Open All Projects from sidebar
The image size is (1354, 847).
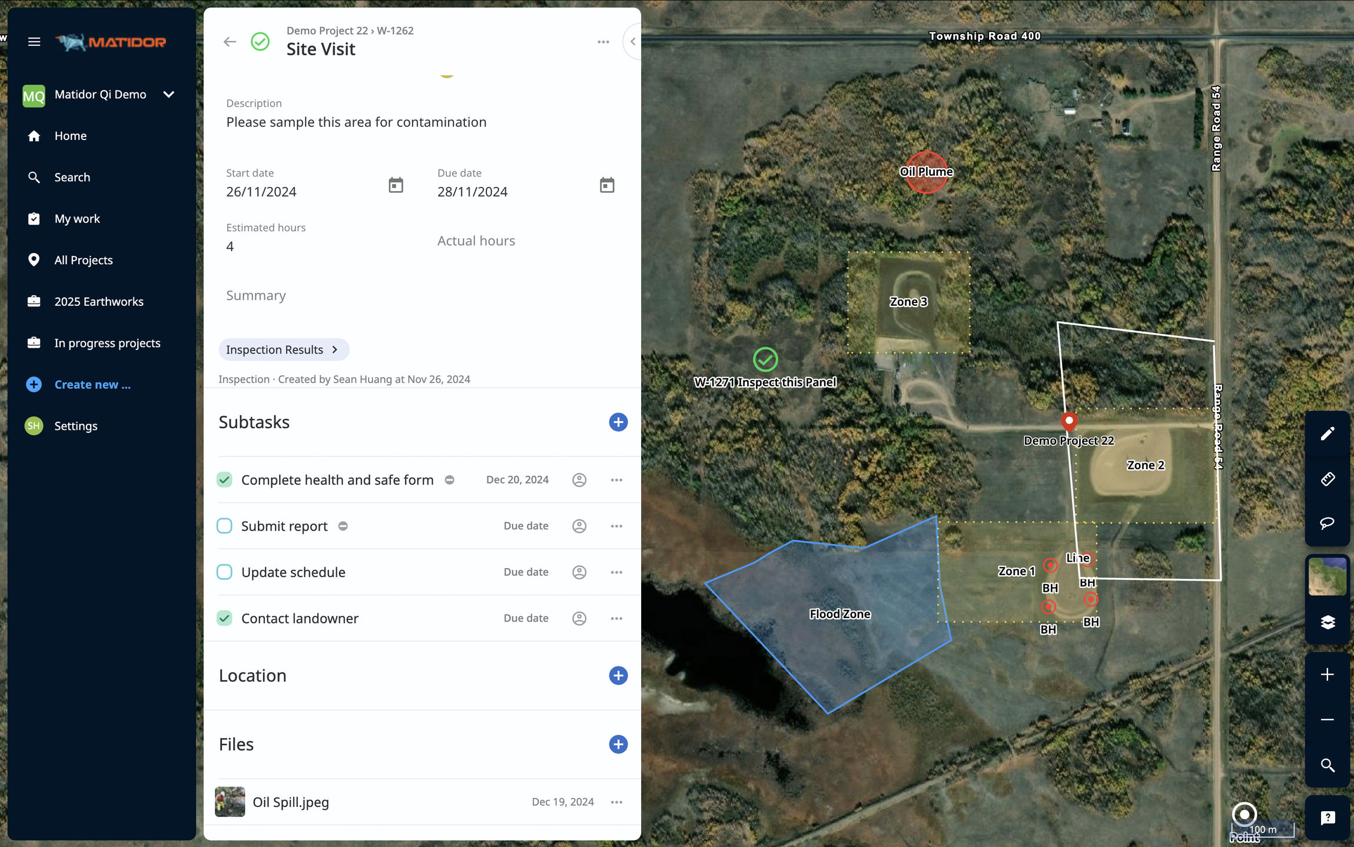[83, 260]
